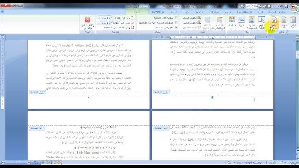This screenshot has width=299, height=168.
Task: Close Header and Footer (إغلاق الرأس والتذييل)
Action: click(88, 23)
